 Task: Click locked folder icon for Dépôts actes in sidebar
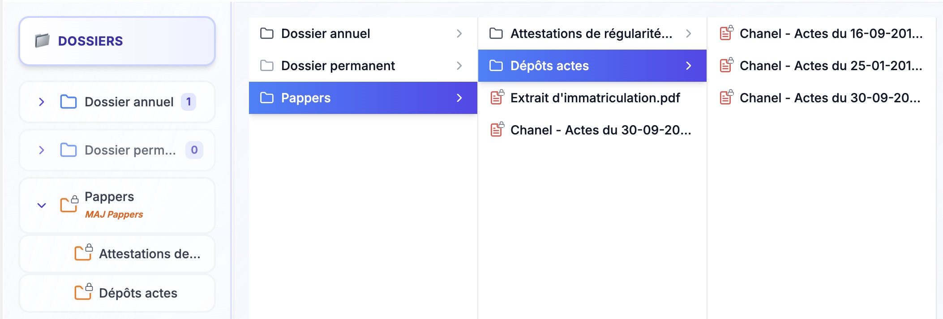(x=83, y=292)
